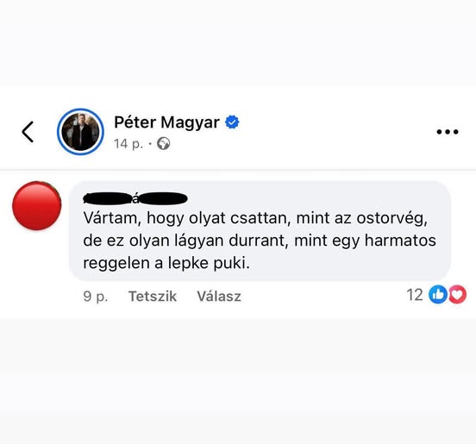
Task: Click the 9 p. comment timestamp
Action: pyautogui.click(x=96, y=297)
